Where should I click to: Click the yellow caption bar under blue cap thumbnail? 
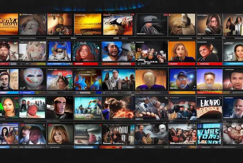click(182, 93)
